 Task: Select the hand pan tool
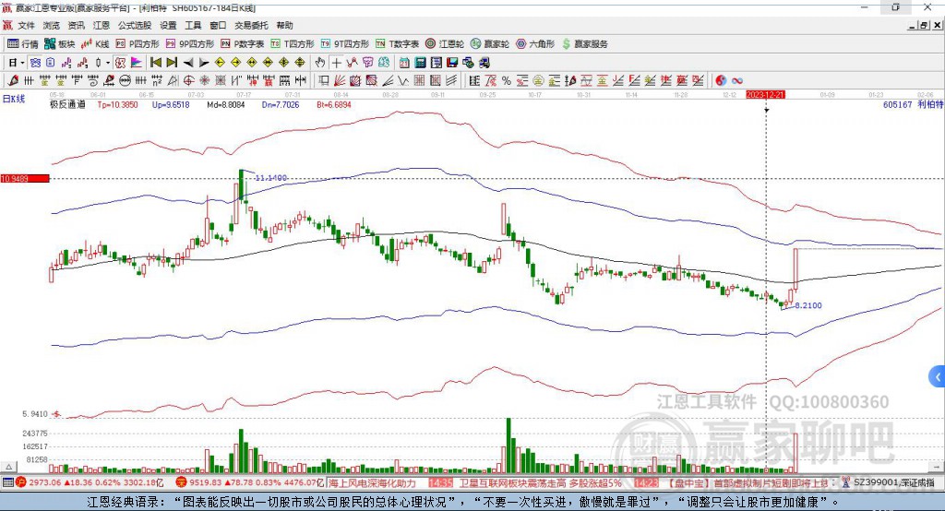320,63
